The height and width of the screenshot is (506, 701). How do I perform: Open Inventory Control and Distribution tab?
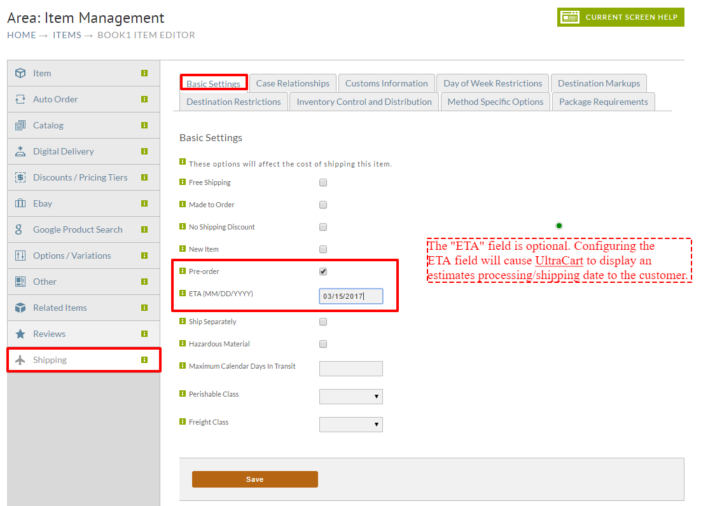click(x=364, y=102)
